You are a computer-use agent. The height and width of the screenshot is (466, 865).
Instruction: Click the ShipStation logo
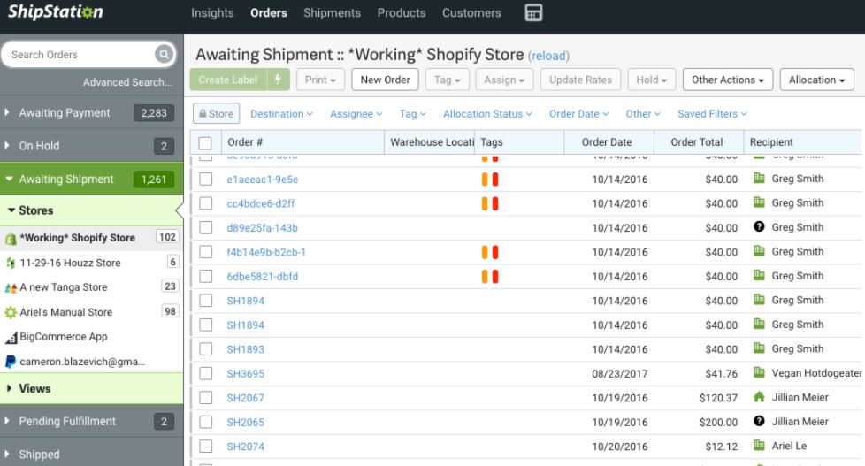point(55,12)
